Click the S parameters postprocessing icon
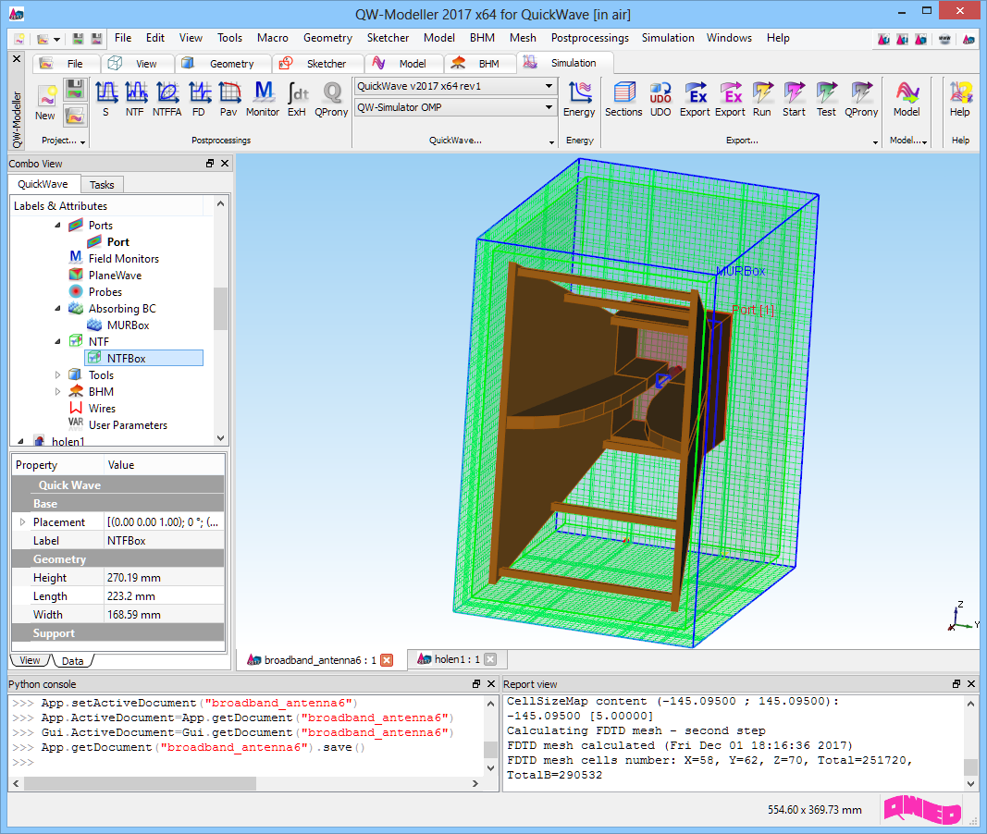987x834 pixels. click(x=105, y=99)
